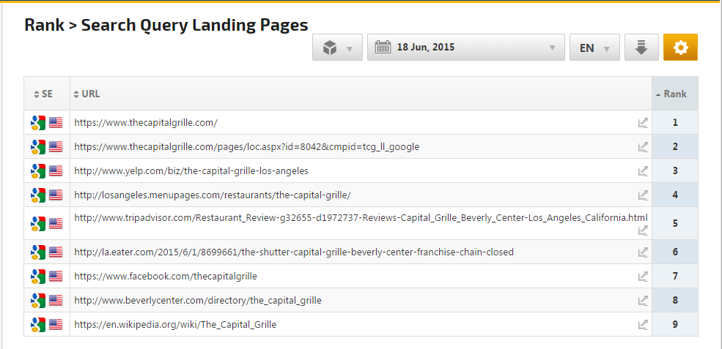Open chart icon for loc.aspx?id=8042 row
Screen dimensions: 722x349
(x=643, y=146)
